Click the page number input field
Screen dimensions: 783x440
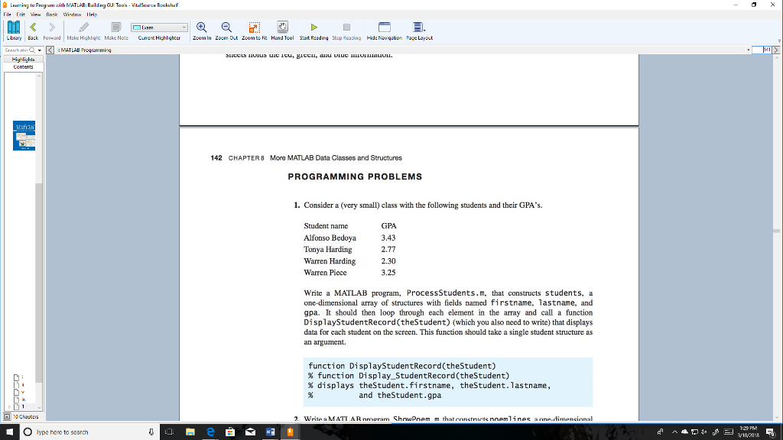(x=762, y=50)
